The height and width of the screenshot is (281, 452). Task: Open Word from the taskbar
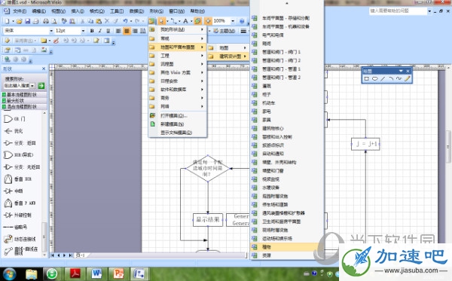(96, 273)
